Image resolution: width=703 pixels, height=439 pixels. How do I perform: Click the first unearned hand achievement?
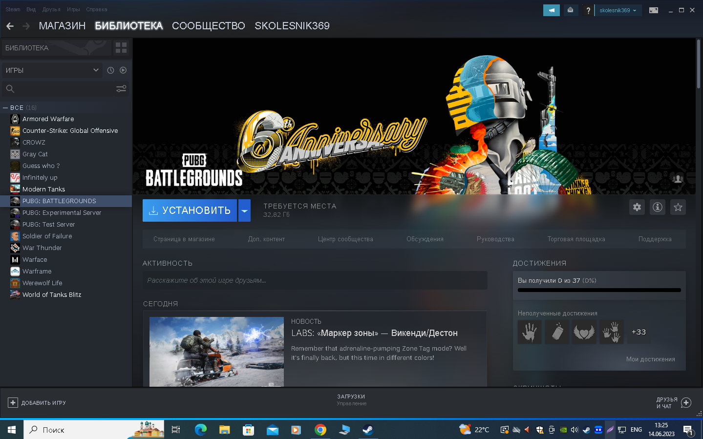pyautogui.click(x=530, y=332)
